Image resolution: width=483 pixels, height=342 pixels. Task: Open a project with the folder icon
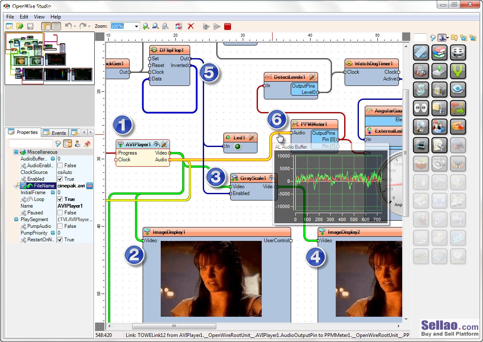20,26
